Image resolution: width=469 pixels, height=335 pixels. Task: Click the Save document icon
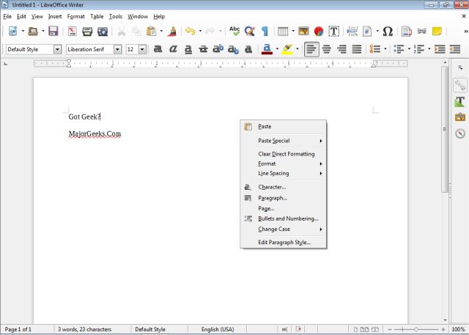point(53,32)
